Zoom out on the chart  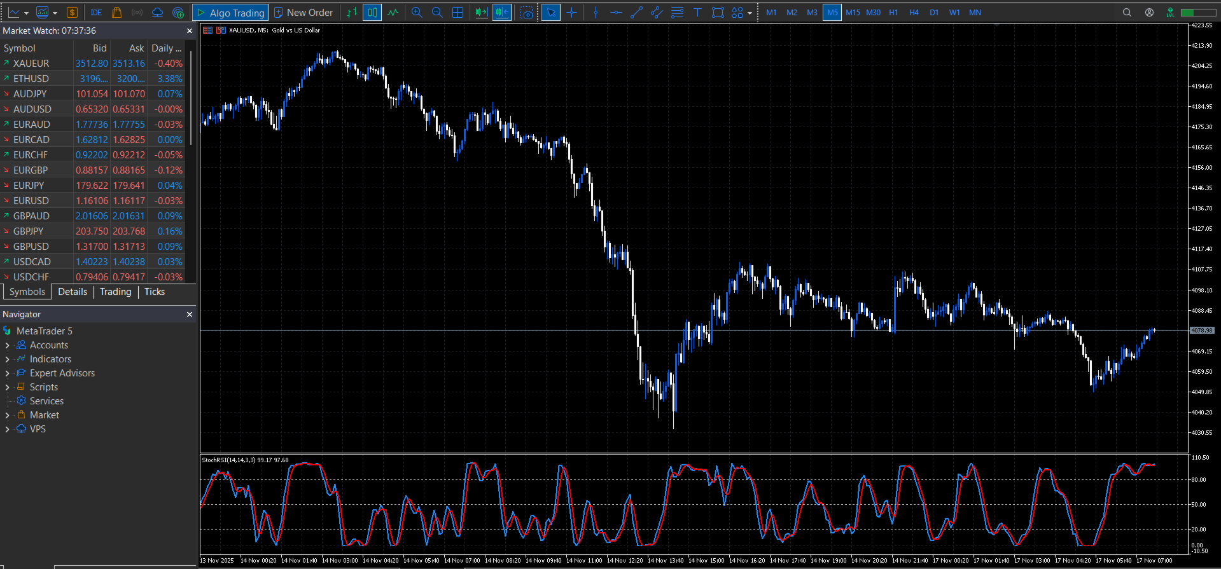click(437, 12)
